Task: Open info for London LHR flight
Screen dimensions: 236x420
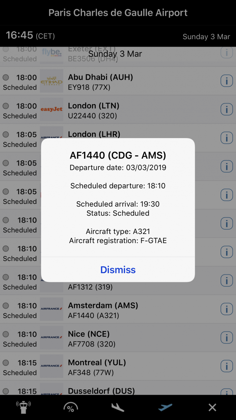Action: pyautogui.click(x=227, y=138)
